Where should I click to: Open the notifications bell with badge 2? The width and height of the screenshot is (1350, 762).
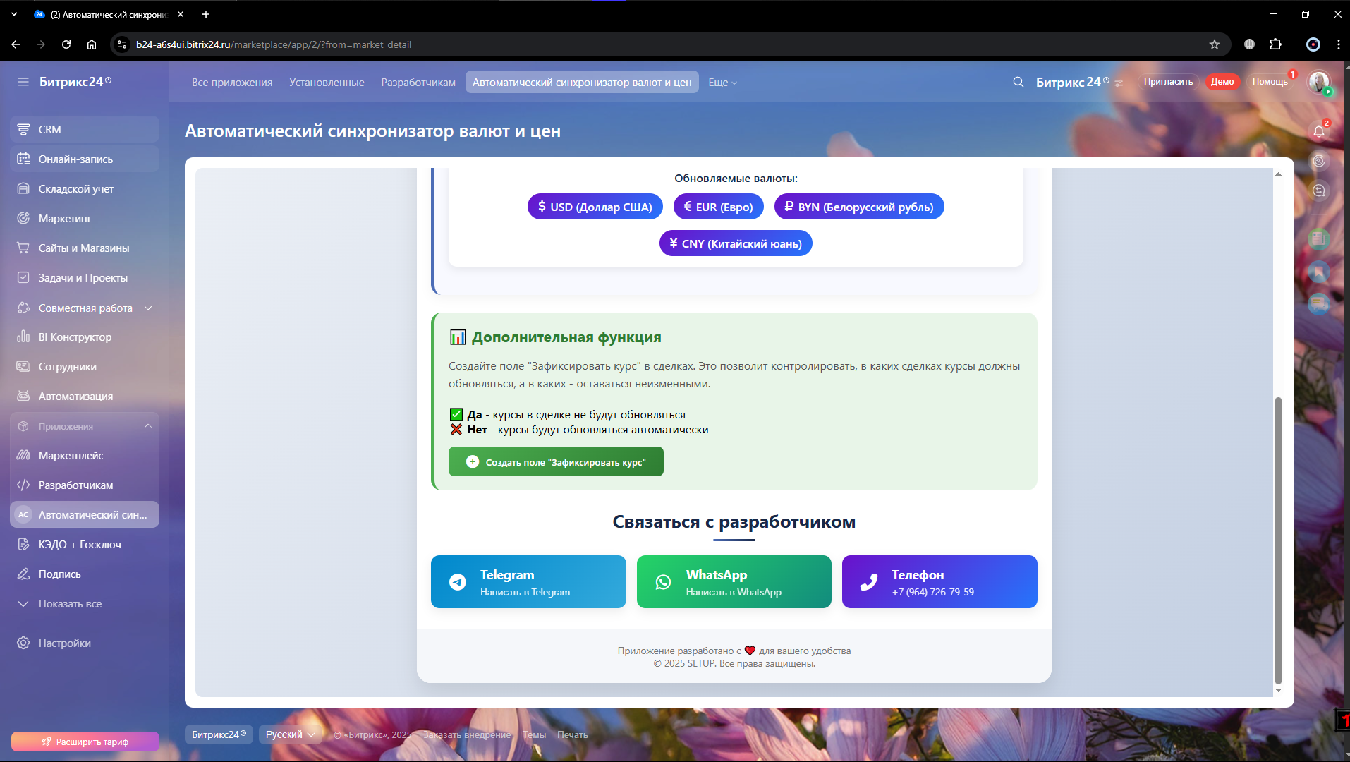[x=1319, y=131]
